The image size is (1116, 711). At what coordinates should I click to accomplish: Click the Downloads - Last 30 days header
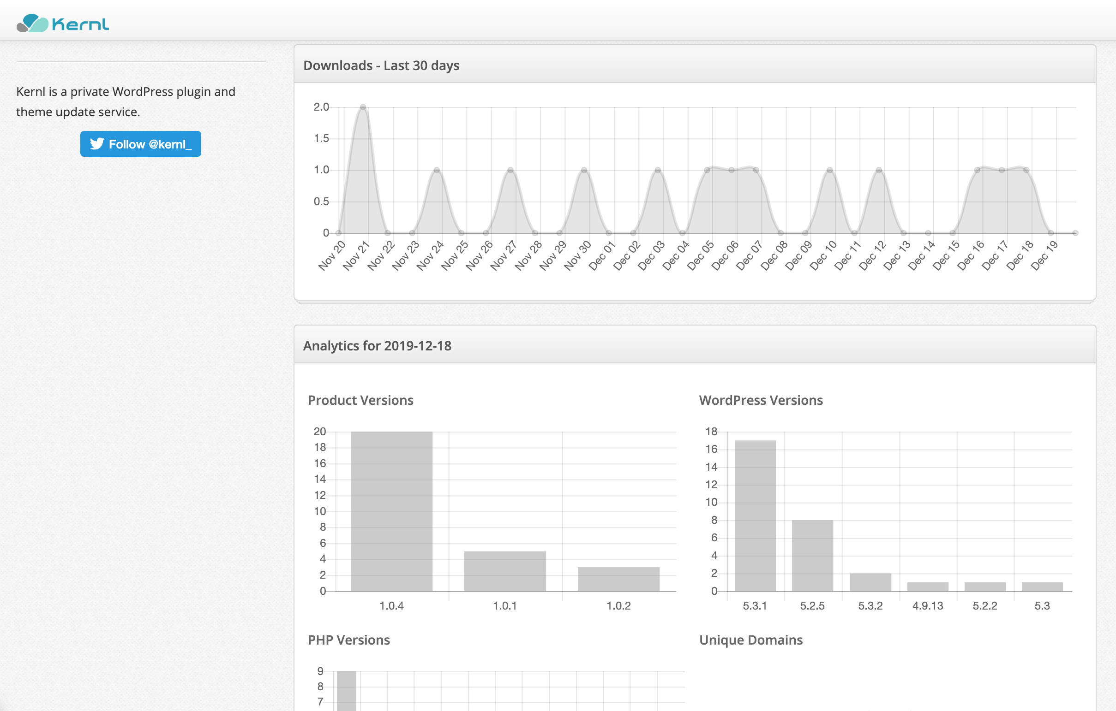pos(381,65)
